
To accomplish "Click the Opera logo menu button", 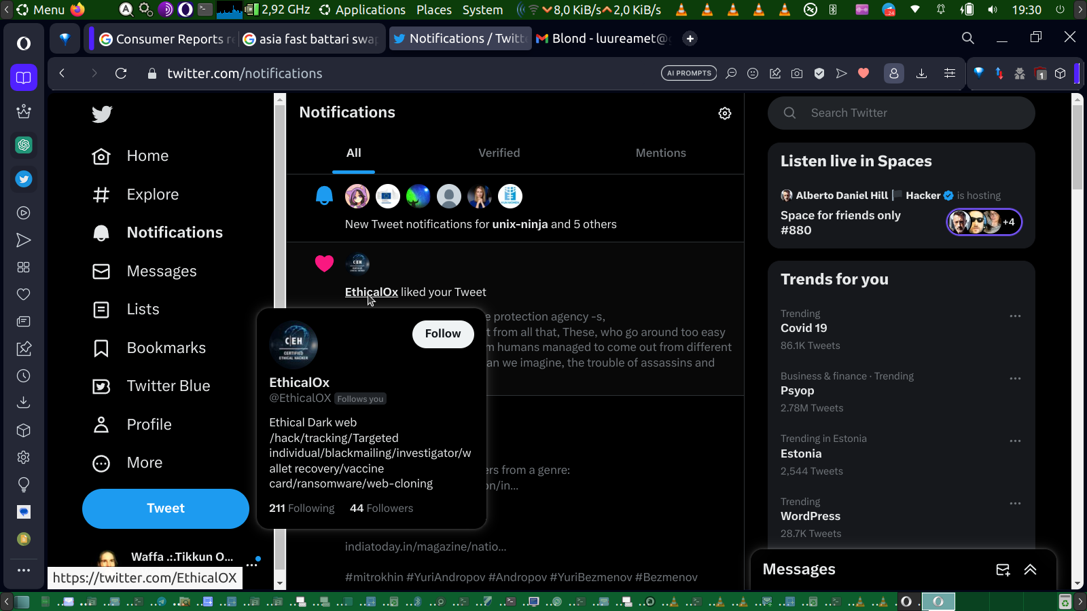I will [x=24, y=43].
